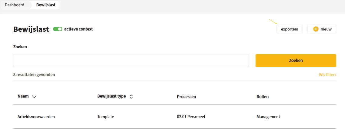Viewport: 345px width, 129px height.
Task: Focus the Zoeken search field
Action: [131, 60]
